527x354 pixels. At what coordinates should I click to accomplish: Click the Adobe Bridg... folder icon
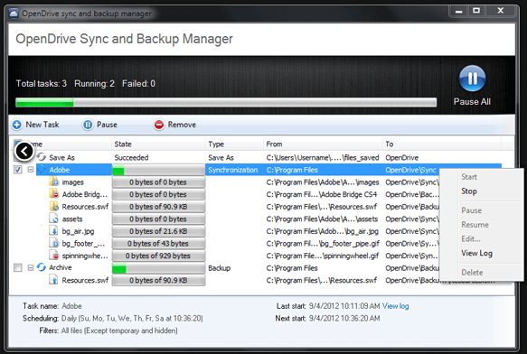(x=53, y=194)
